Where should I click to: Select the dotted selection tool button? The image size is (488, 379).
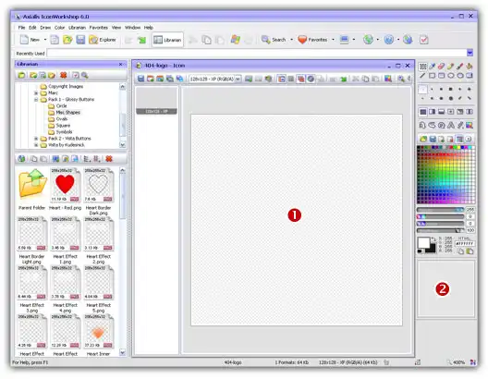click(x=422, y=66)
